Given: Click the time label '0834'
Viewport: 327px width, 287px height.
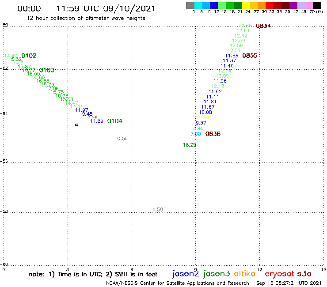Looking at the screenshot, I should click(x=263, y=26).
